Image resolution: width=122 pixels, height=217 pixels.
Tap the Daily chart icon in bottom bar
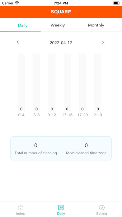pyautogui.click(x=61, y=208)
